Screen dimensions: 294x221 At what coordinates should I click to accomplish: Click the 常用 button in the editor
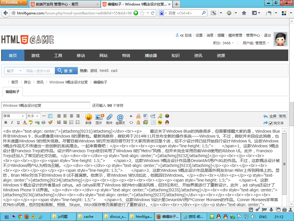pyautogui.click(x=282, y=116)
